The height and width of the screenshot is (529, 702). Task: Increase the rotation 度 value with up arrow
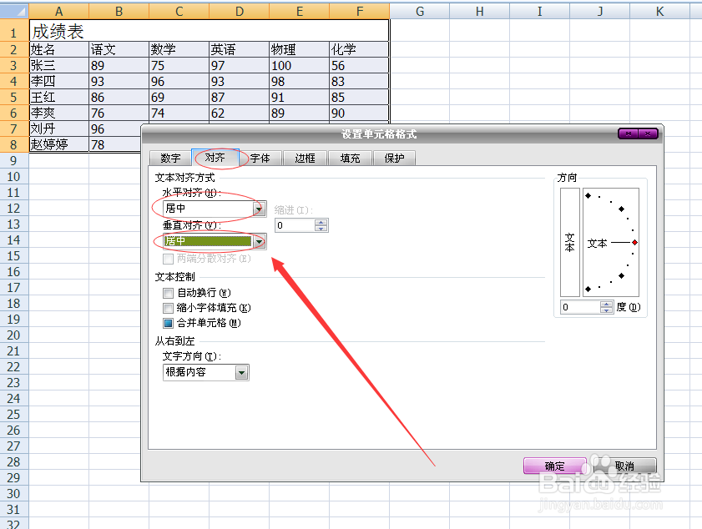coord(607,303)
